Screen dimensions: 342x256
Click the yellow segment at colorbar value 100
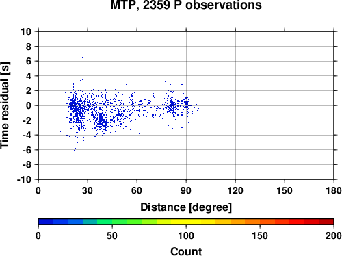186,222
